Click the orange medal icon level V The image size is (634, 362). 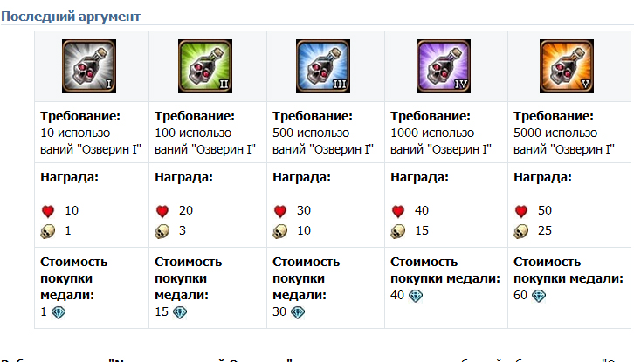coord(567,66)
